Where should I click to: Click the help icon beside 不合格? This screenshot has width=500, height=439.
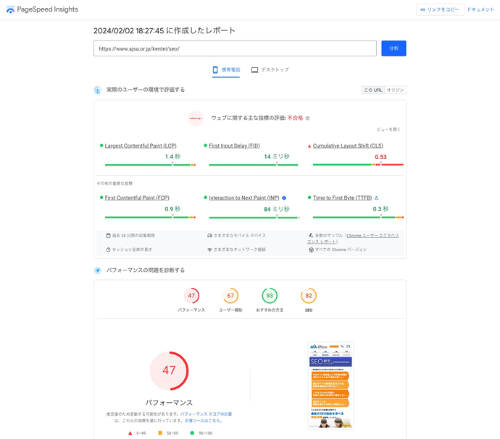(x=307, y=118)
